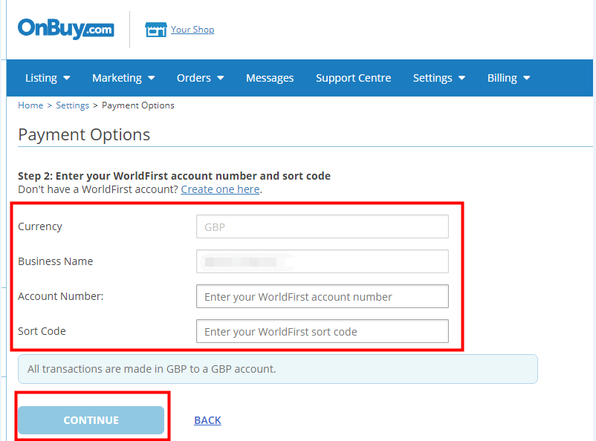
Task: Click the Business Name field
Action: 322,261
